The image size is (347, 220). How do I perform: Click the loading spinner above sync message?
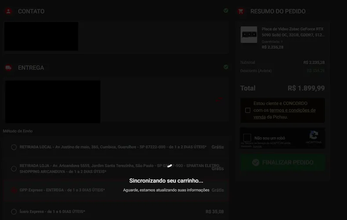[169, 166]
